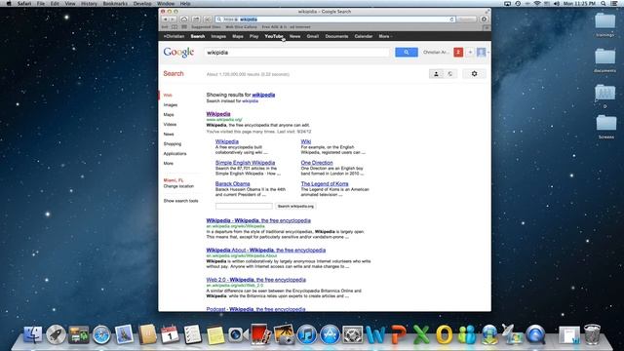Open the Reading List glasses icon
This screenshot has height=351, width=624.
point(165,27)
